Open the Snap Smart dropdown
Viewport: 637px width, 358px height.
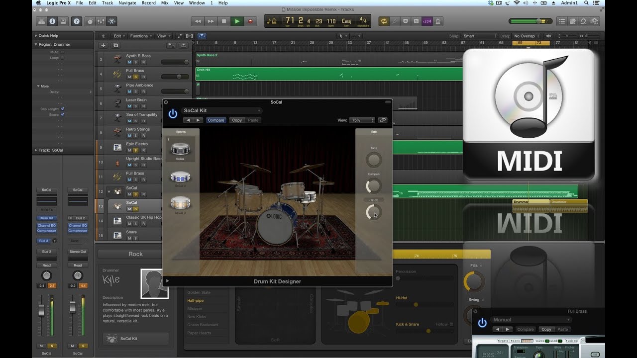[479, 36]
